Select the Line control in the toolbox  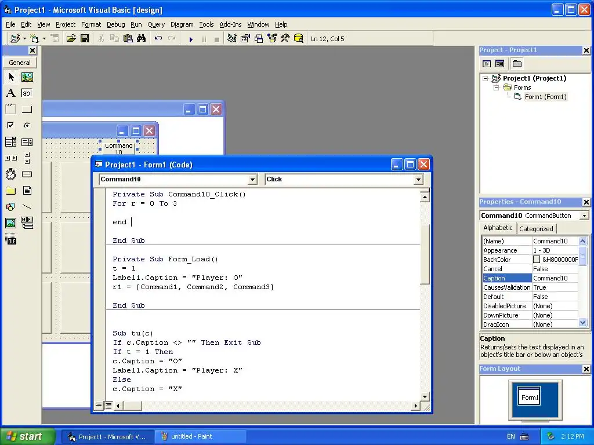pyautogui.click(x=27, y=207)
